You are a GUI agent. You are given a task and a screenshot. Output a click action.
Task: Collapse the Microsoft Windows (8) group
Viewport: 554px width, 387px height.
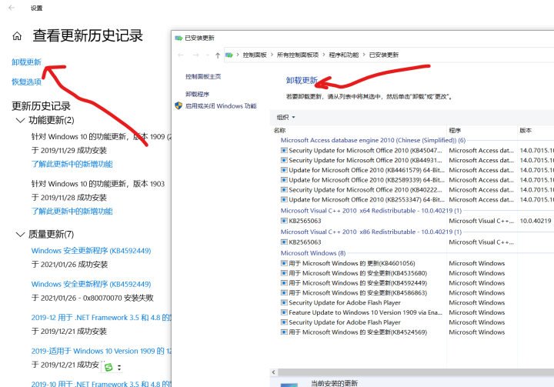pos(312,253)
